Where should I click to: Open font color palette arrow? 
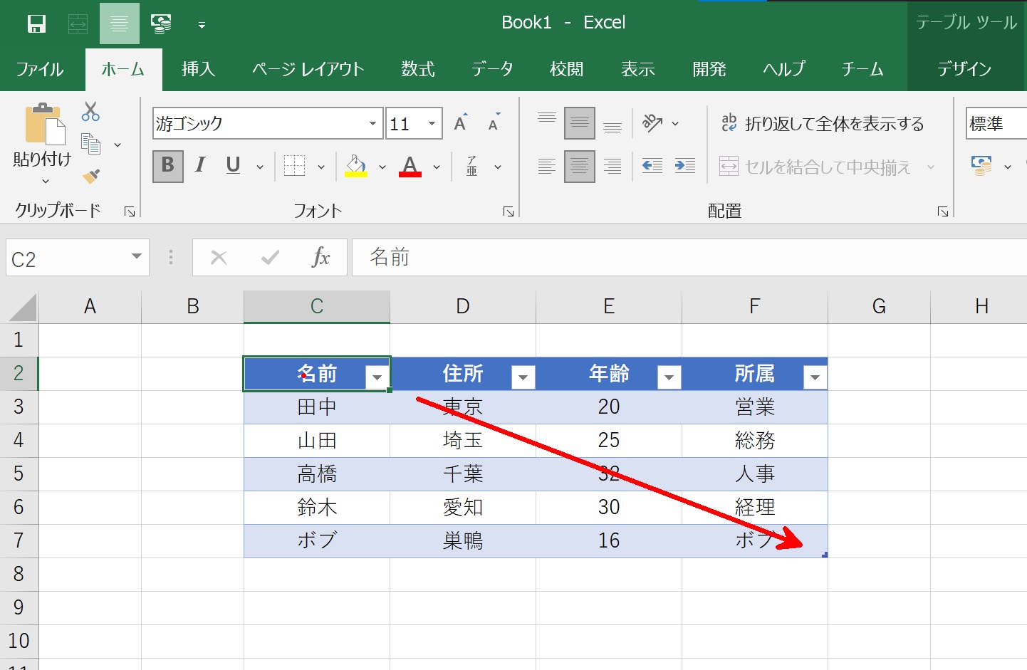click(x=437, y=167)
